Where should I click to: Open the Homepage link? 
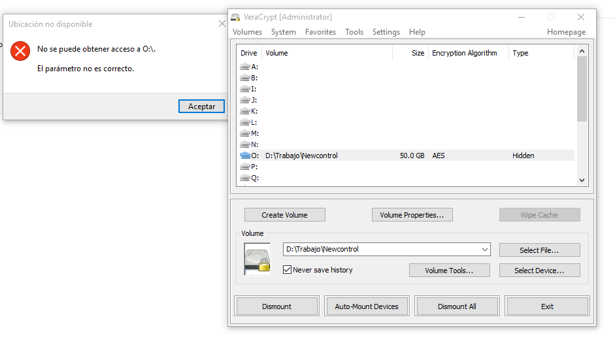pyautogui.click(x=567, y=32)
